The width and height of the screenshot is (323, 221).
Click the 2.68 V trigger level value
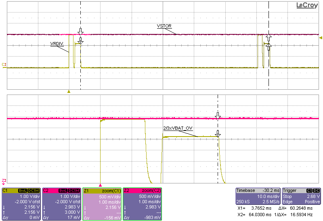point(313,196)
